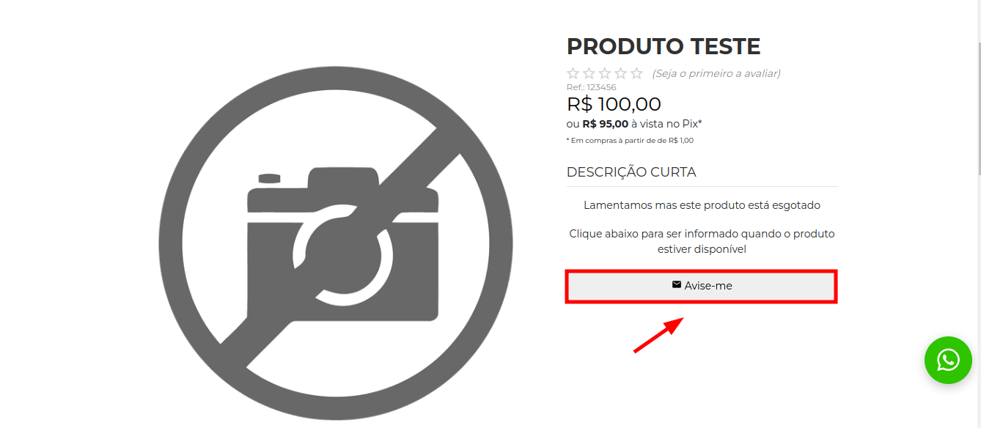Click the DESCRIÇÃO CURTA heading
The height and width of the screenshot is (428, 981).
coord(631,172)
